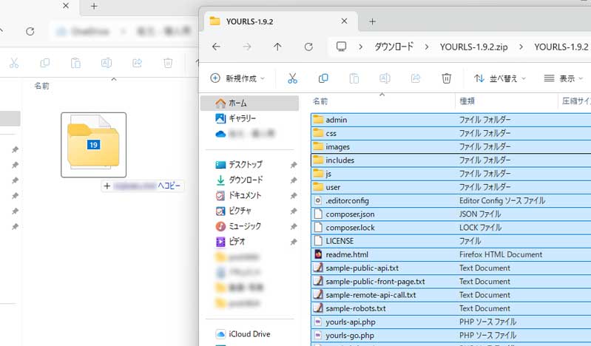The image size is (591, 346).
Task: Sort by the 種類 column header
Action: pos(467,101)
